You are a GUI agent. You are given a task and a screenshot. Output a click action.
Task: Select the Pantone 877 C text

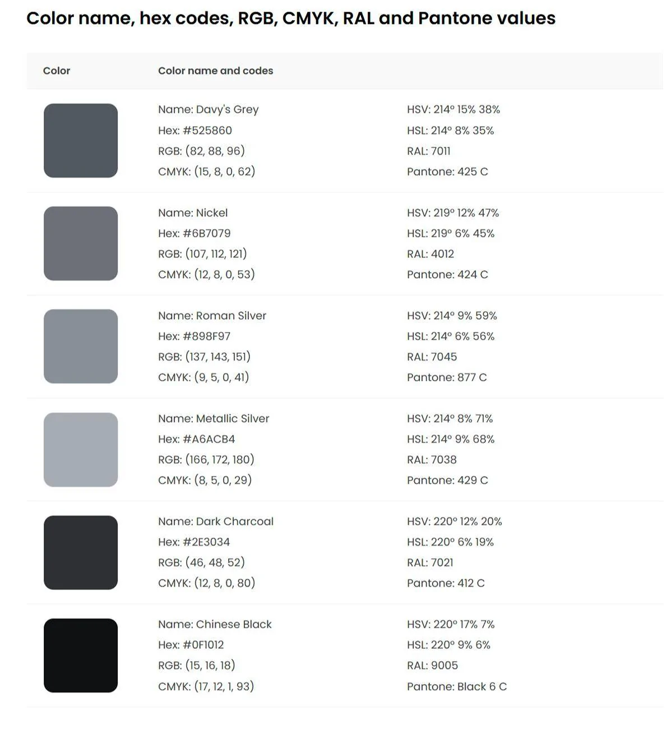pyautogui.click(x=447, y=377)
